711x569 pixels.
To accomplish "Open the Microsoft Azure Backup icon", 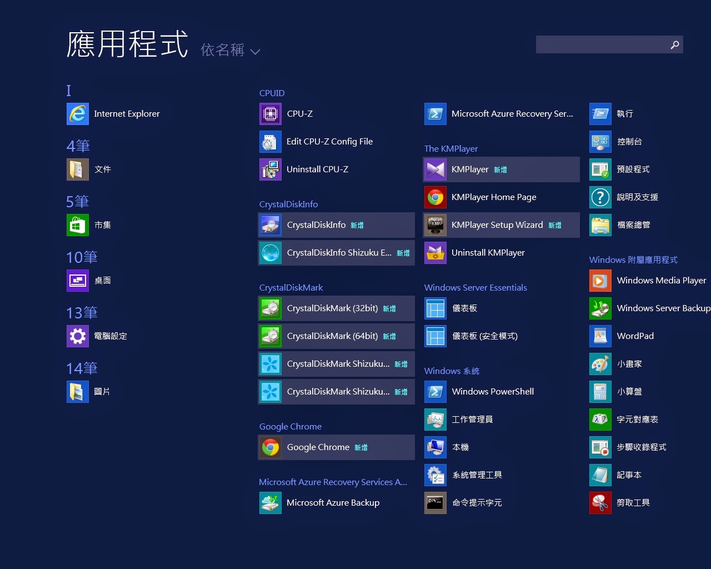I will click(x=271, y=503).
